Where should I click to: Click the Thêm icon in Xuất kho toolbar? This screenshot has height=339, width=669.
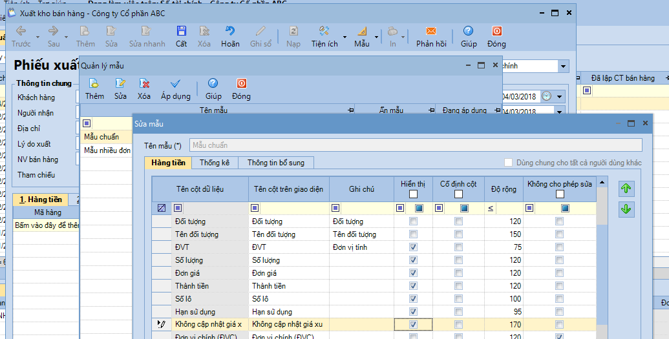85,31
